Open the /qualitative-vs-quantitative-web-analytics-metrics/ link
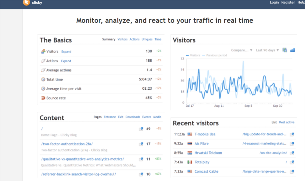Viewport: 305px width, 181px height. (82, 159)
